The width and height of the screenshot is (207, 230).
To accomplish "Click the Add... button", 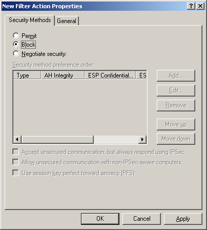I will 176,75.
